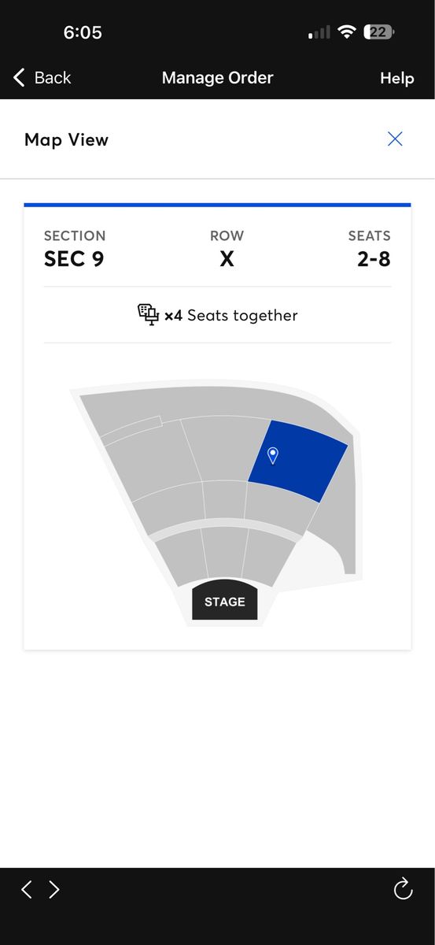Close the Map View panel
Screen dimensions: 435x945
point(395,139)
